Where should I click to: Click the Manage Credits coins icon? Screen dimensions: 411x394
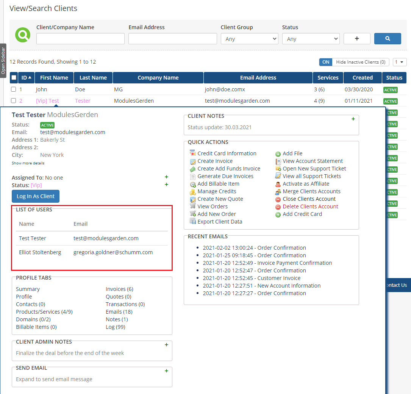(x=193, y=192)
